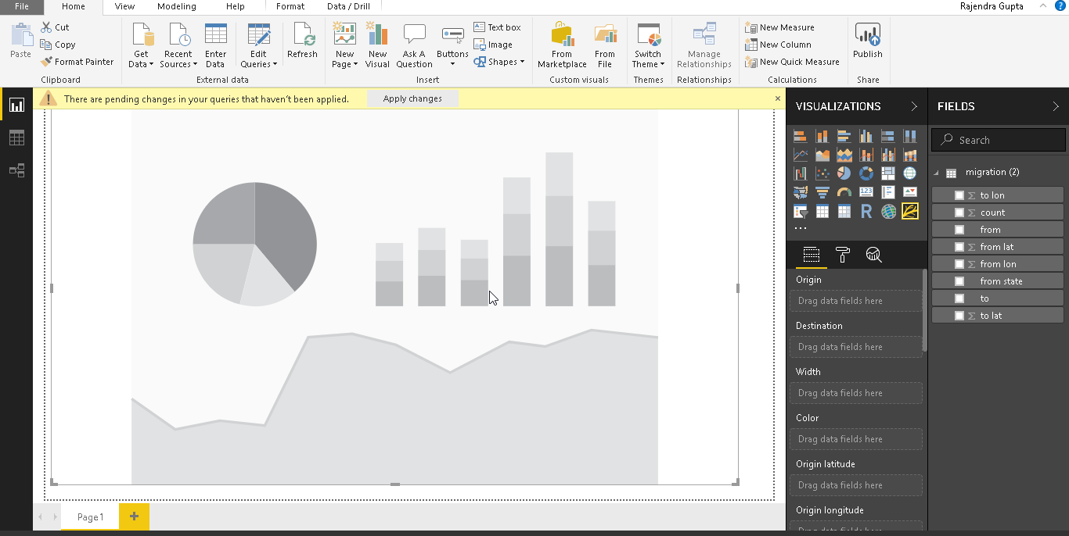This screenshot has height=536, width=1069.
Task: Select the highlighted Flow map visual
Action: [x=910, y=211]
